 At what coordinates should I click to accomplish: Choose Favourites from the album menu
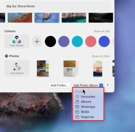tap(88, 97)
